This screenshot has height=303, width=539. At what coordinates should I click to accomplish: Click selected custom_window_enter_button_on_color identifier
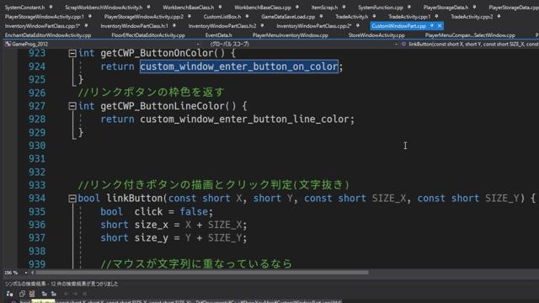[x=239, y=66]
